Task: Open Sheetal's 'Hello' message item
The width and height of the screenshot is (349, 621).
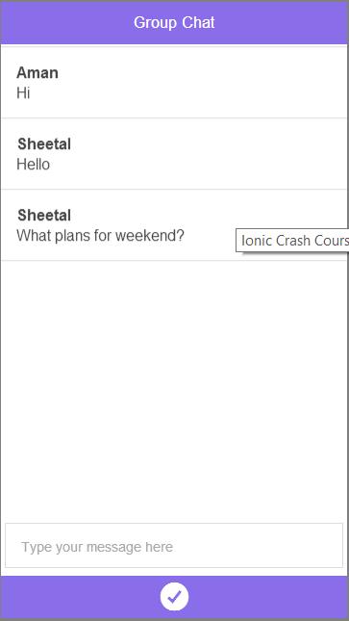Action: click(x=174, y=154)
